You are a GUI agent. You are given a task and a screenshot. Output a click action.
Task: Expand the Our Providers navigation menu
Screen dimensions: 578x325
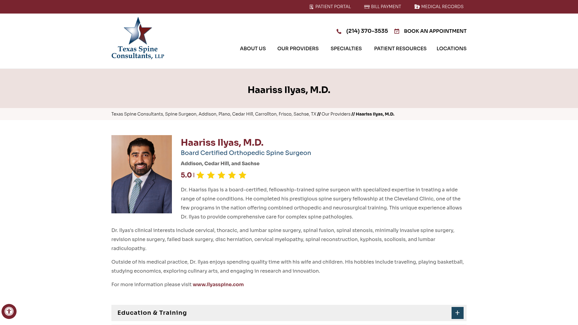[298, 48]
